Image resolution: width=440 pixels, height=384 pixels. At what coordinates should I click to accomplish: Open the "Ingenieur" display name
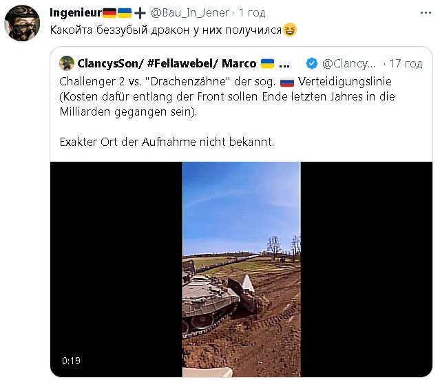76,13
